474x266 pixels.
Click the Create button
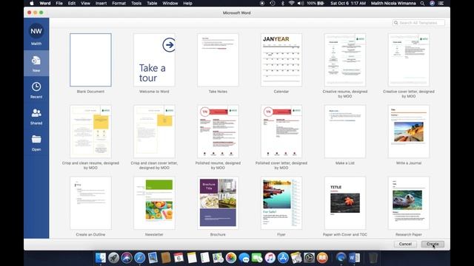tap(433, 244)
